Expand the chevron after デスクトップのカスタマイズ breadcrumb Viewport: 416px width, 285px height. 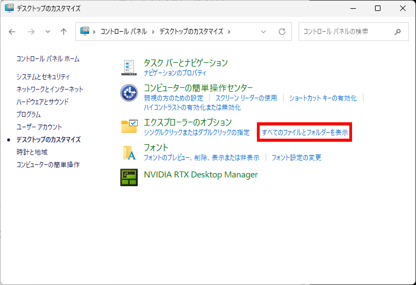[x=229, y=32]
